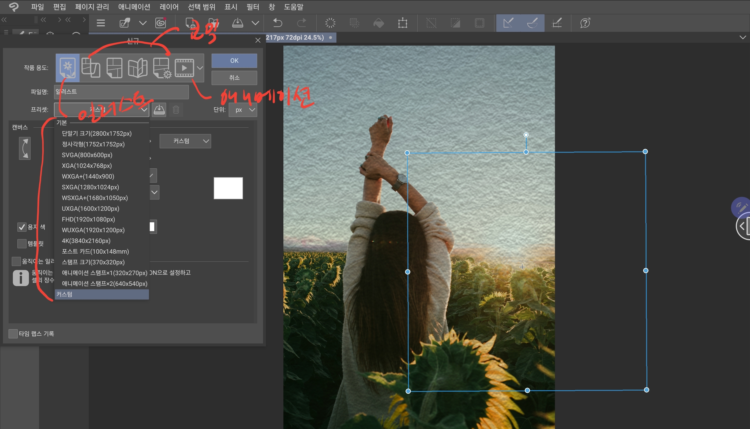
Task: Open the 커스텀 canvas size dropdown
Action: 185,141
